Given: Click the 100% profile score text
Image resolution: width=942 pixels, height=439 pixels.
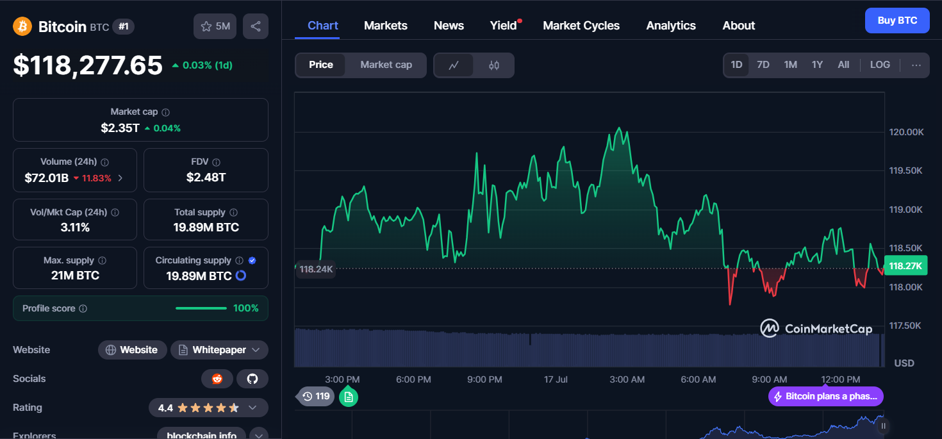Looking at the screenshot, I should pyautogui.click(x=246, y=308).
